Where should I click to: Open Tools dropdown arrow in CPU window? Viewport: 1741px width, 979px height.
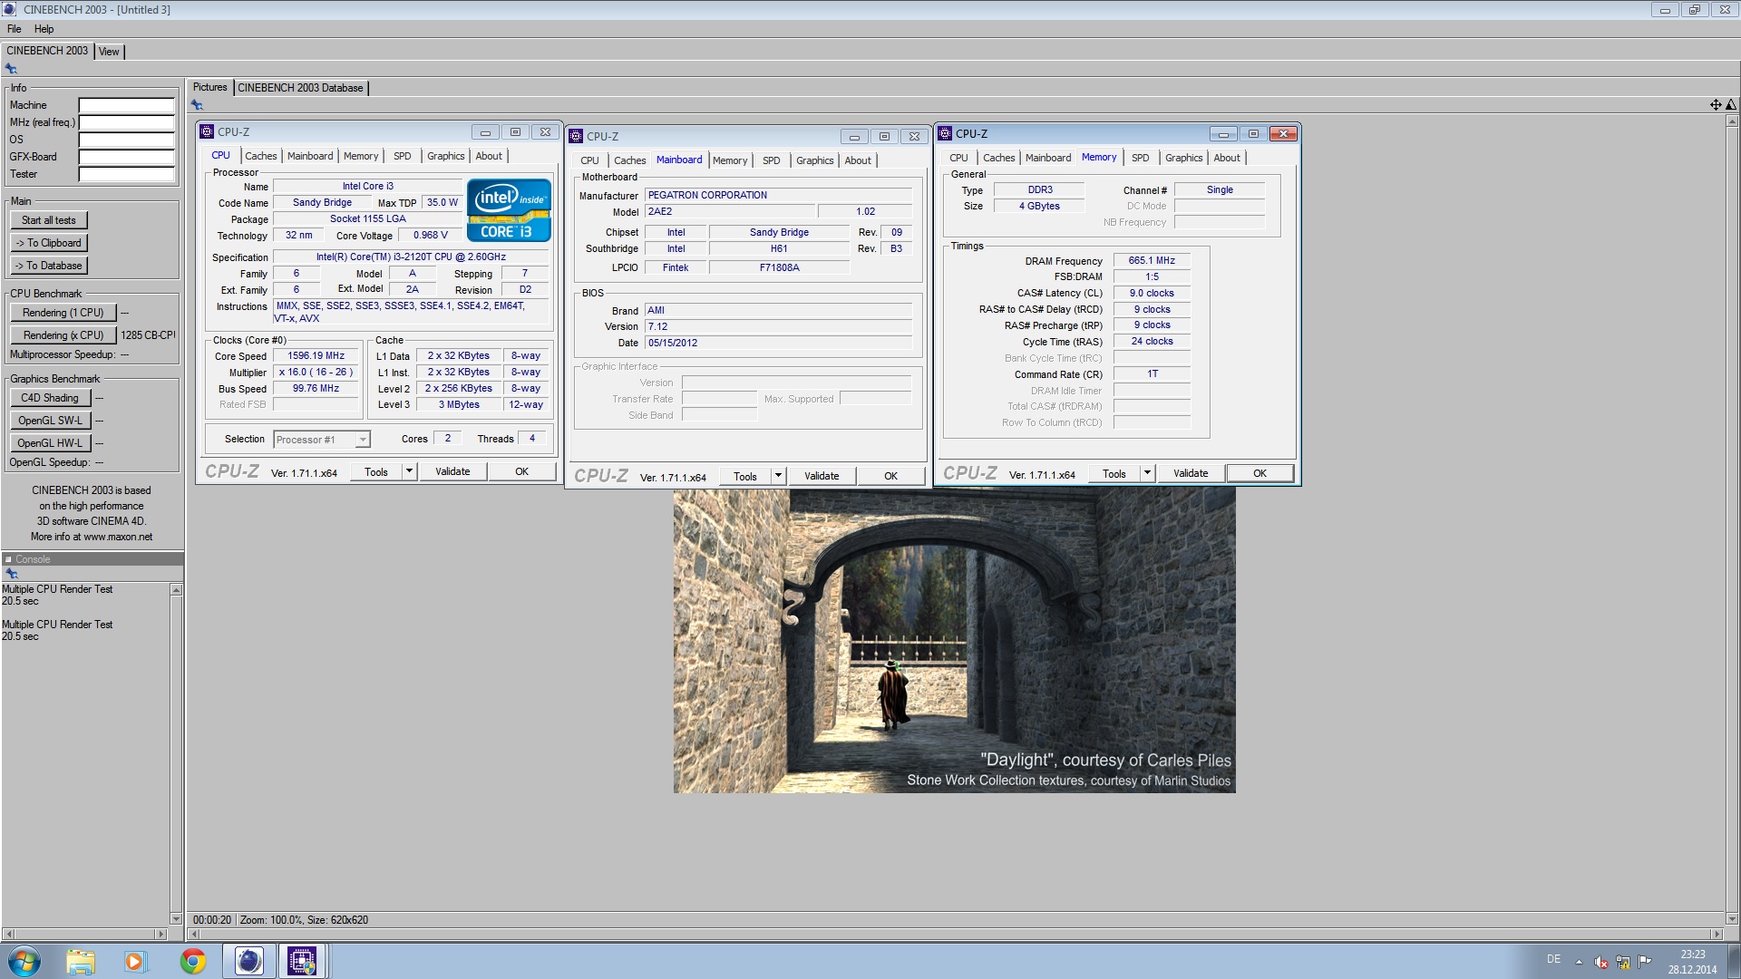pyautogui.click(x=409, y=471)
